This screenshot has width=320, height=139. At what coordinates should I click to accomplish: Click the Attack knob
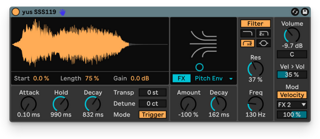click(28, 104)
